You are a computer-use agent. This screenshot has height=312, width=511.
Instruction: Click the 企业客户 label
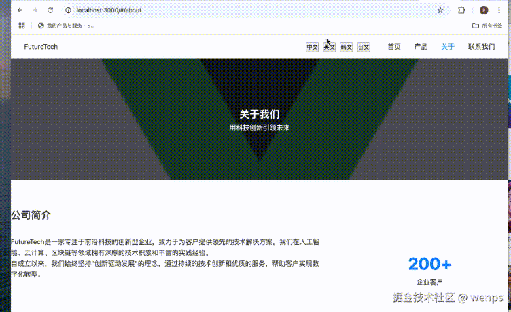pyautogui.click(x=429, y=282)
